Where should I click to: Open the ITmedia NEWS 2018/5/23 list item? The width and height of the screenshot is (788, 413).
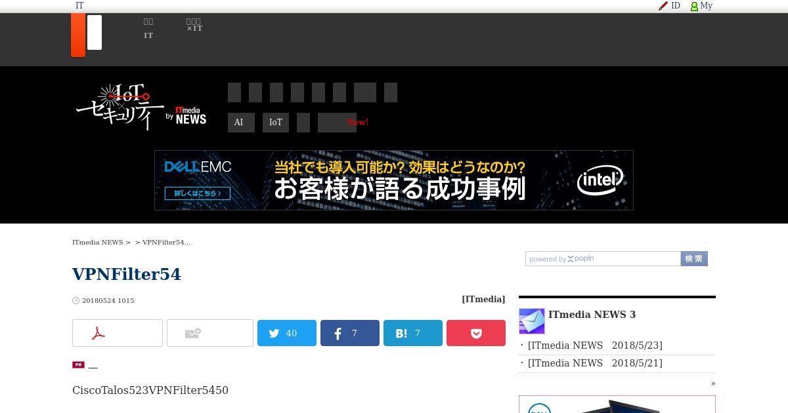pyautogui.click(x=595, y=345)
